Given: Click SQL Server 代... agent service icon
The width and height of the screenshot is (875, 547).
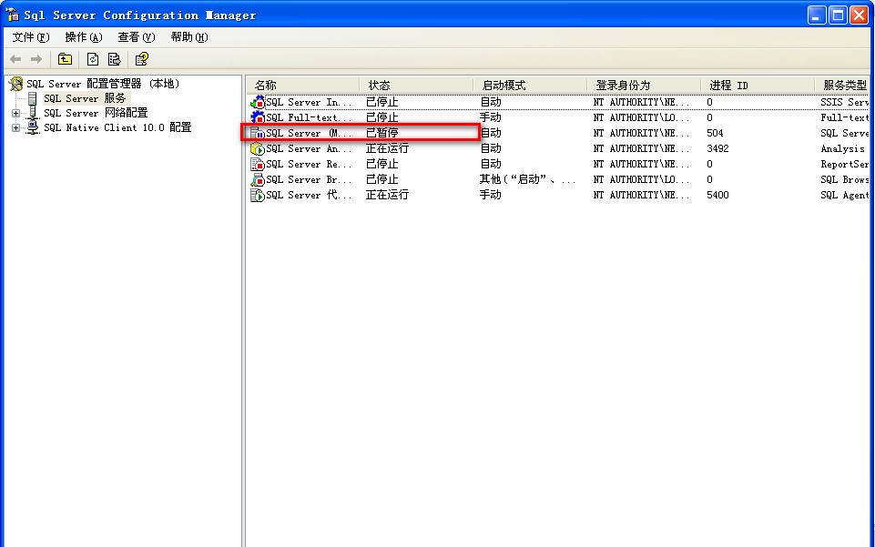Looking at the screenshot, I should pyautogui.click(x=258, y=195).
